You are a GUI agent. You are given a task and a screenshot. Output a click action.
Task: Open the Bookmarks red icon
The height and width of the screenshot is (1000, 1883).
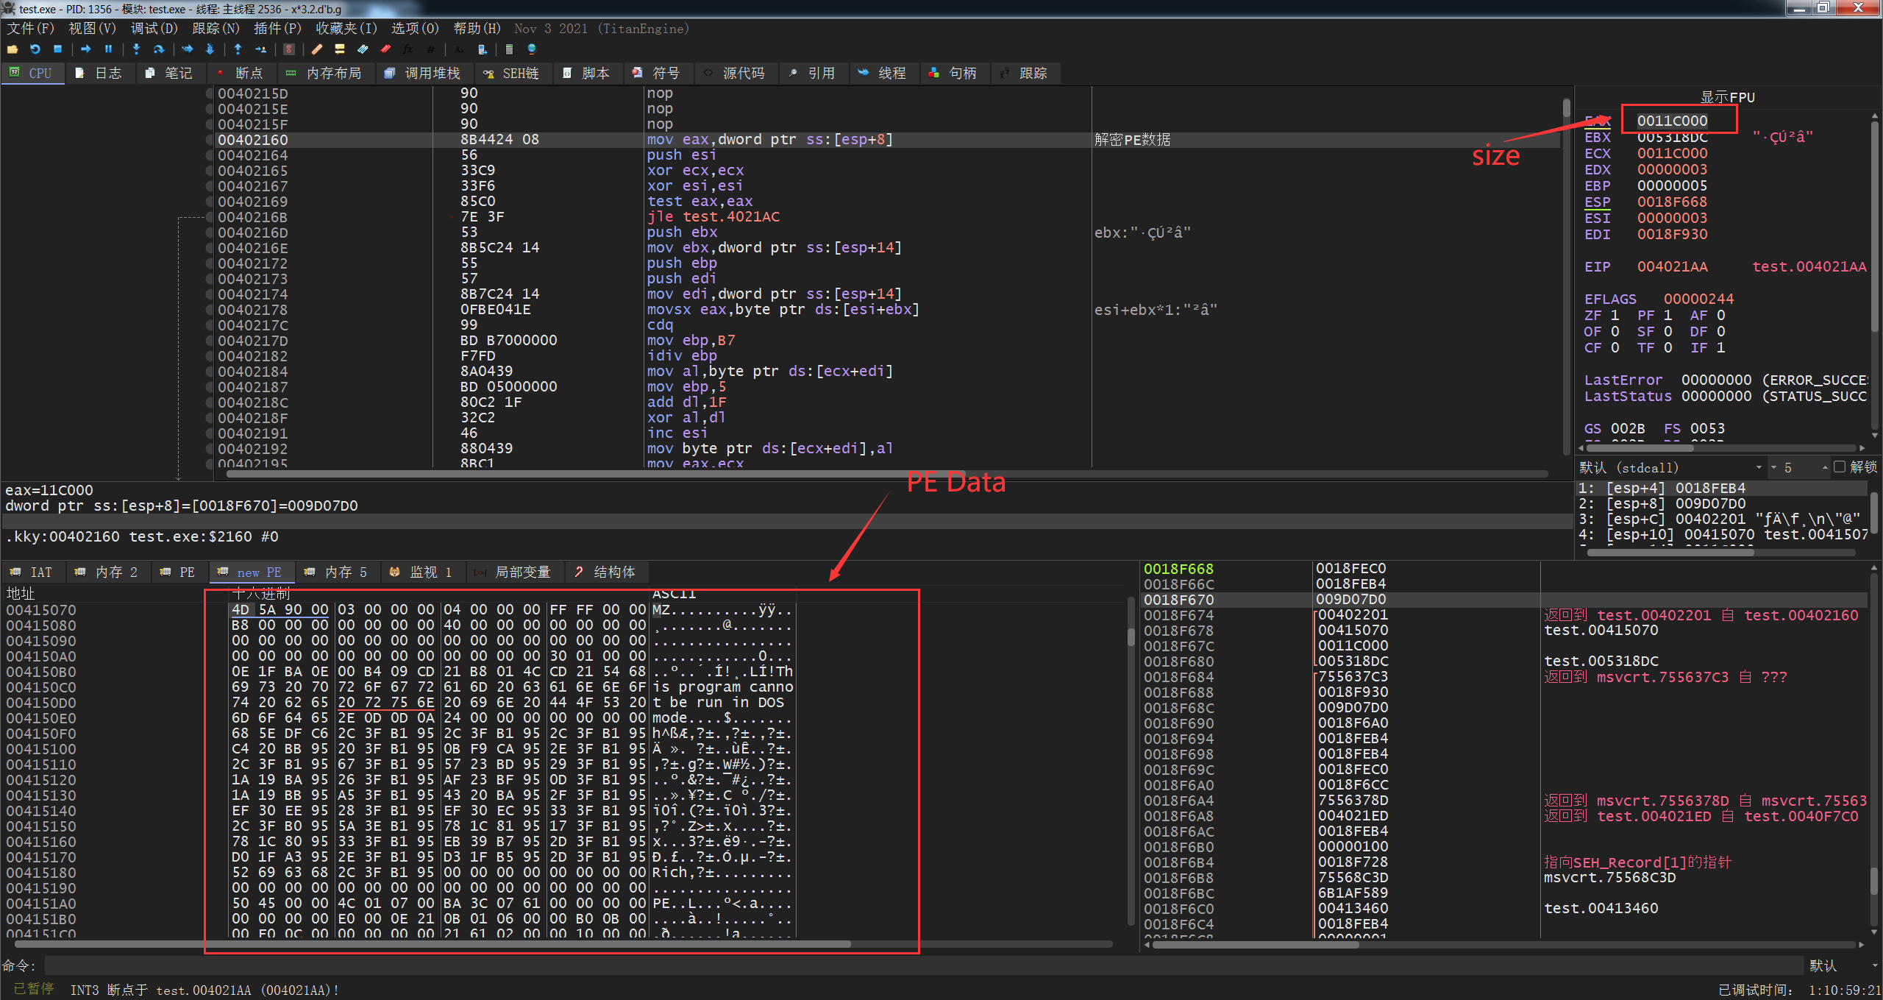click(385, 49)
